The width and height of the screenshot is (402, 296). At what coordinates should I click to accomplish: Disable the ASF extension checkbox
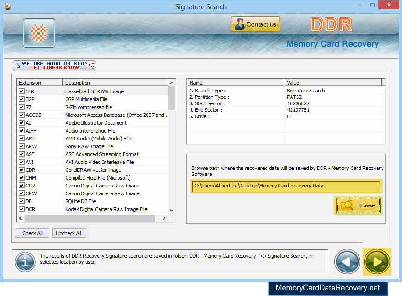tap(22, 154)
